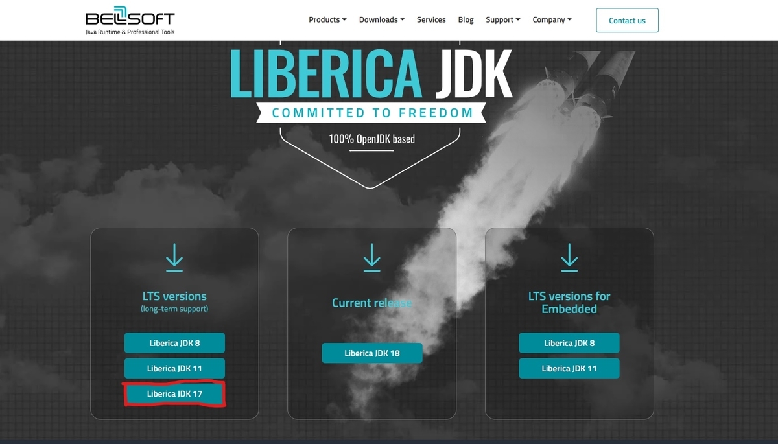
Task: Click the BellSoft logo
Action: [130, 21]
